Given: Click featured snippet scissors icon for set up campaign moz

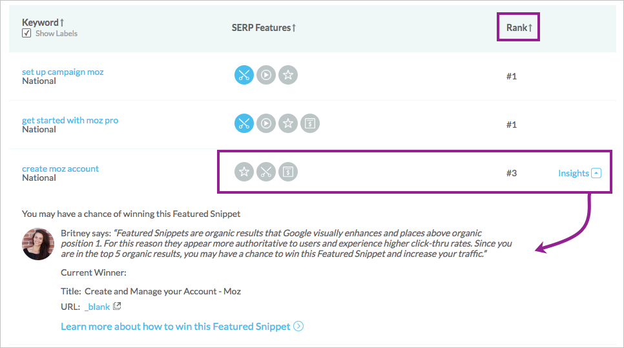Looking at the screenshot, I should 244,75.
